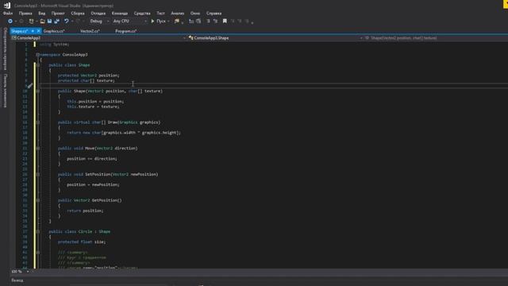Viewport: 508px width, 286px height.
Task: Open the Окно menu
Action: (195, 14)
